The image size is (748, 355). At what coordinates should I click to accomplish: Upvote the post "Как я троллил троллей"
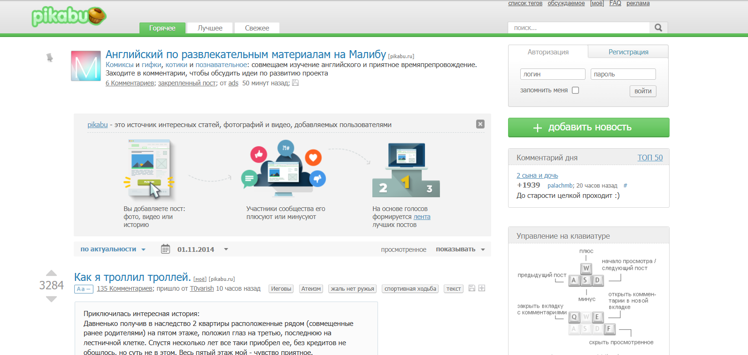[51, 273]
